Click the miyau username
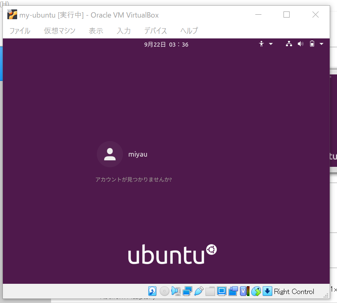Viewport: 337px width, 303px height. (x=138, y=154)
